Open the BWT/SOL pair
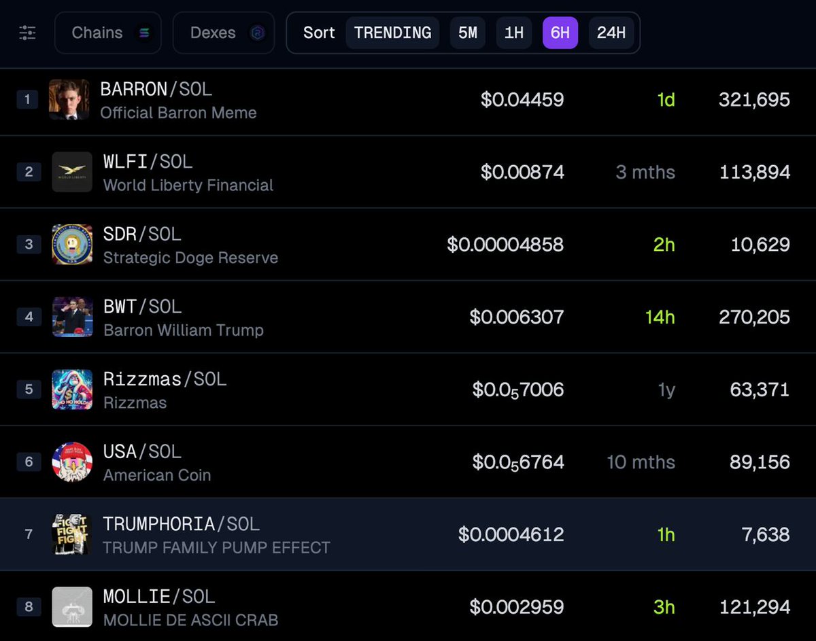Image resolution: width=816 pixels, height=641 pixels. coord(142,307)
